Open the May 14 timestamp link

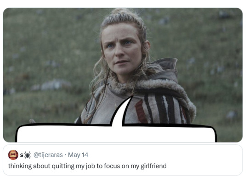78,155
